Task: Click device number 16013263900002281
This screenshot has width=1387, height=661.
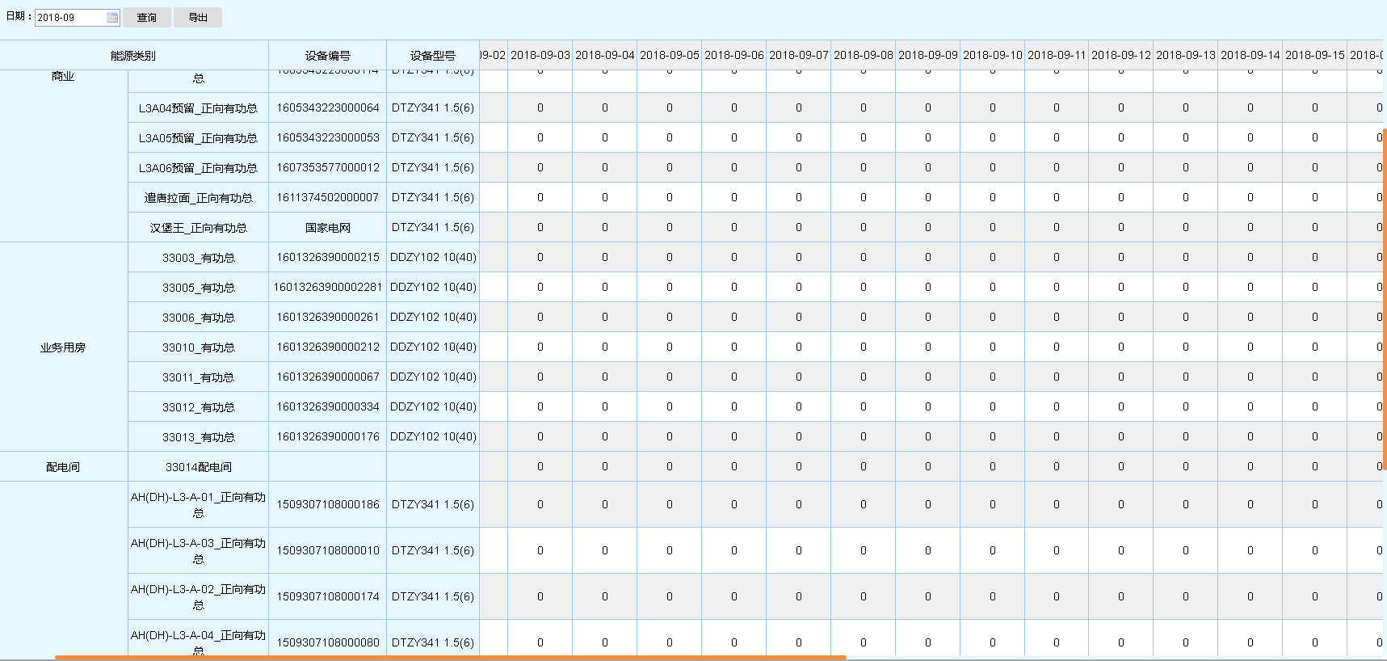Action: click(x=328, y=287)
